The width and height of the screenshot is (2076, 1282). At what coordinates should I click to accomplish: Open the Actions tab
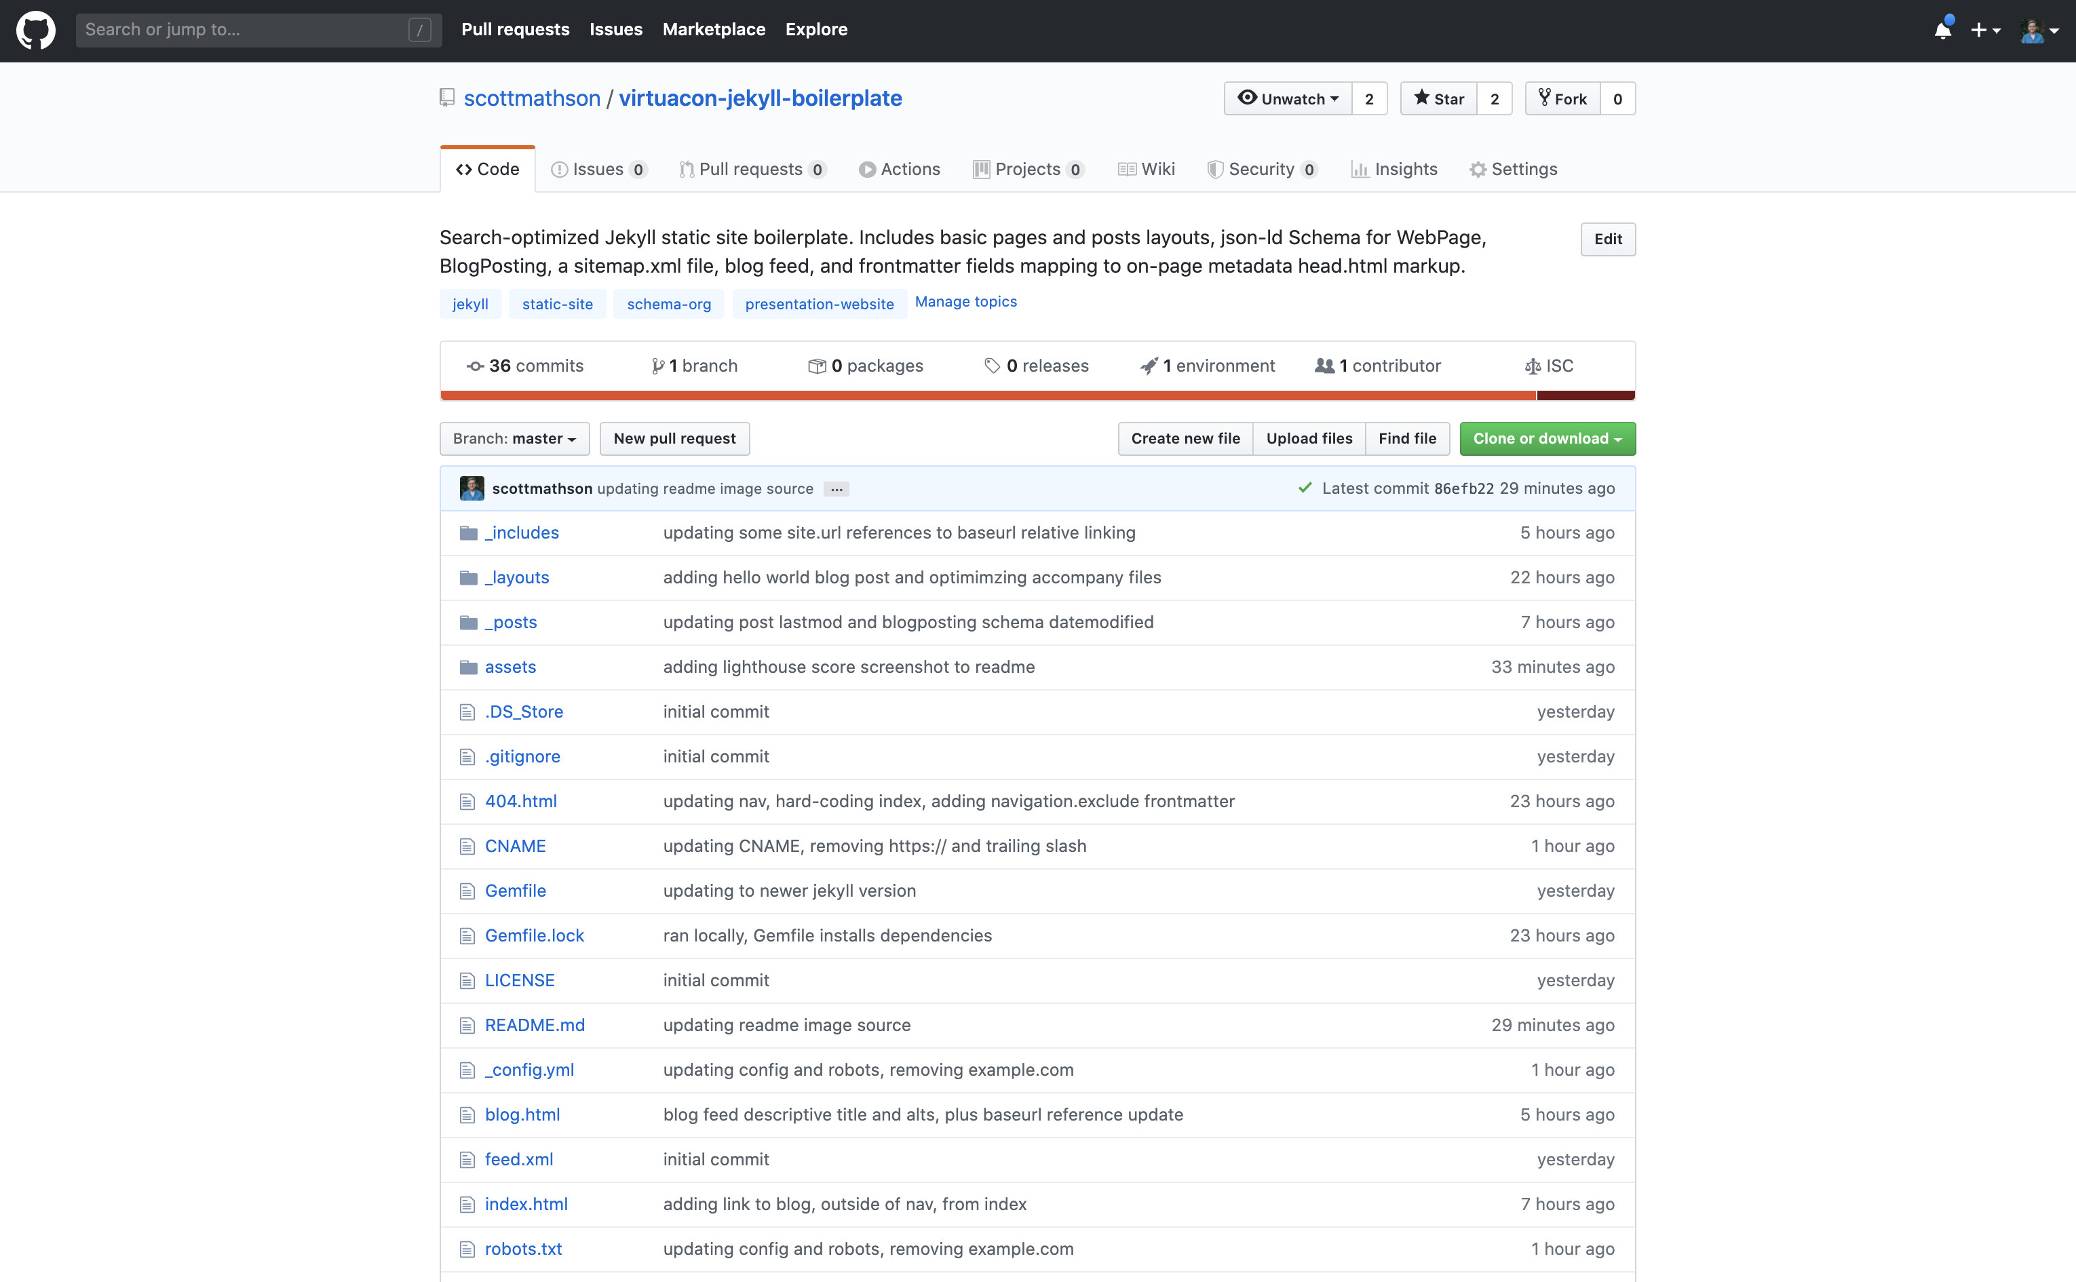coord(899,169)
